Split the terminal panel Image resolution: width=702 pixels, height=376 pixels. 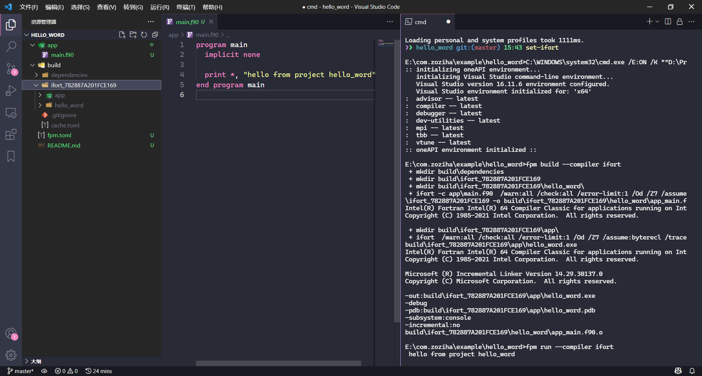coord(668,22)
